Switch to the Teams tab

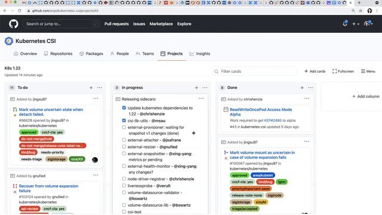tap(144, 54)
